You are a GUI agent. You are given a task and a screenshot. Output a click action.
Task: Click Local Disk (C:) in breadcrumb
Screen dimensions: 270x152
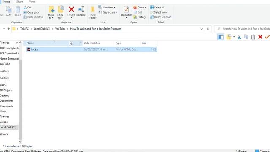point(42,29)
